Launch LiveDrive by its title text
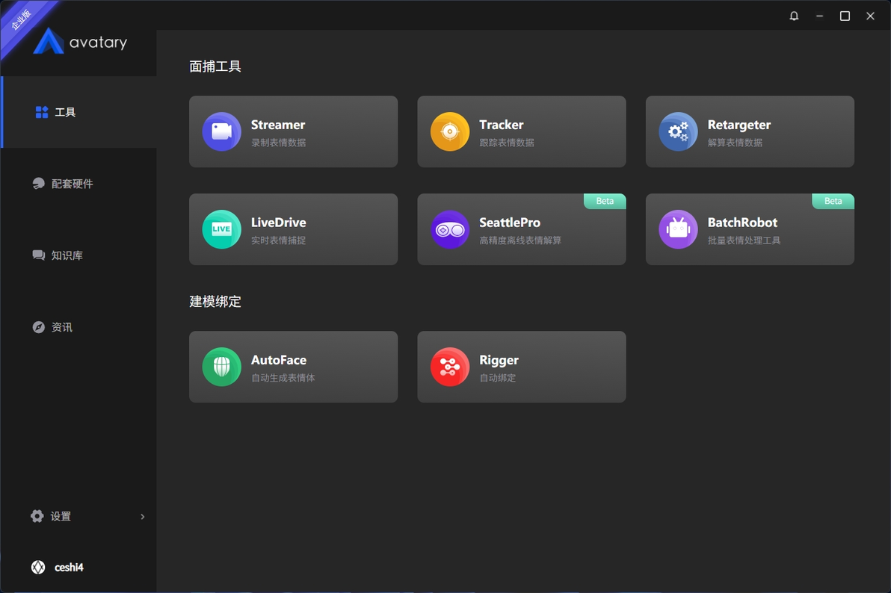 (x=278, y=223)
